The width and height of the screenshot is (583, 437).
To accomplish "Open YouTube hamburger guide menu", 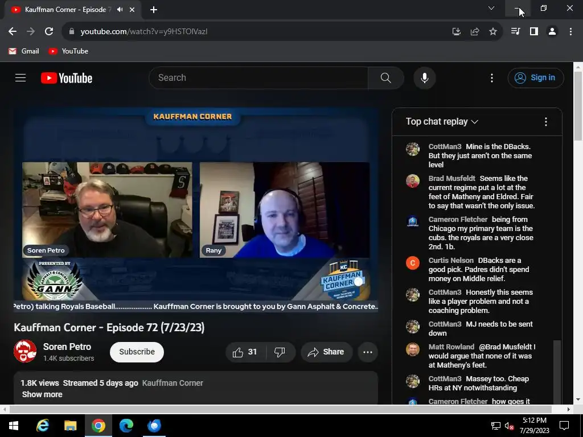I will pos(20,77).
